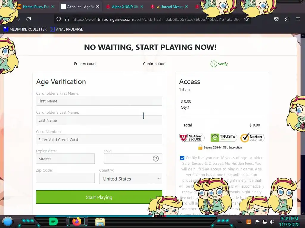Bookmark this page with star icon

coord(246,19)
